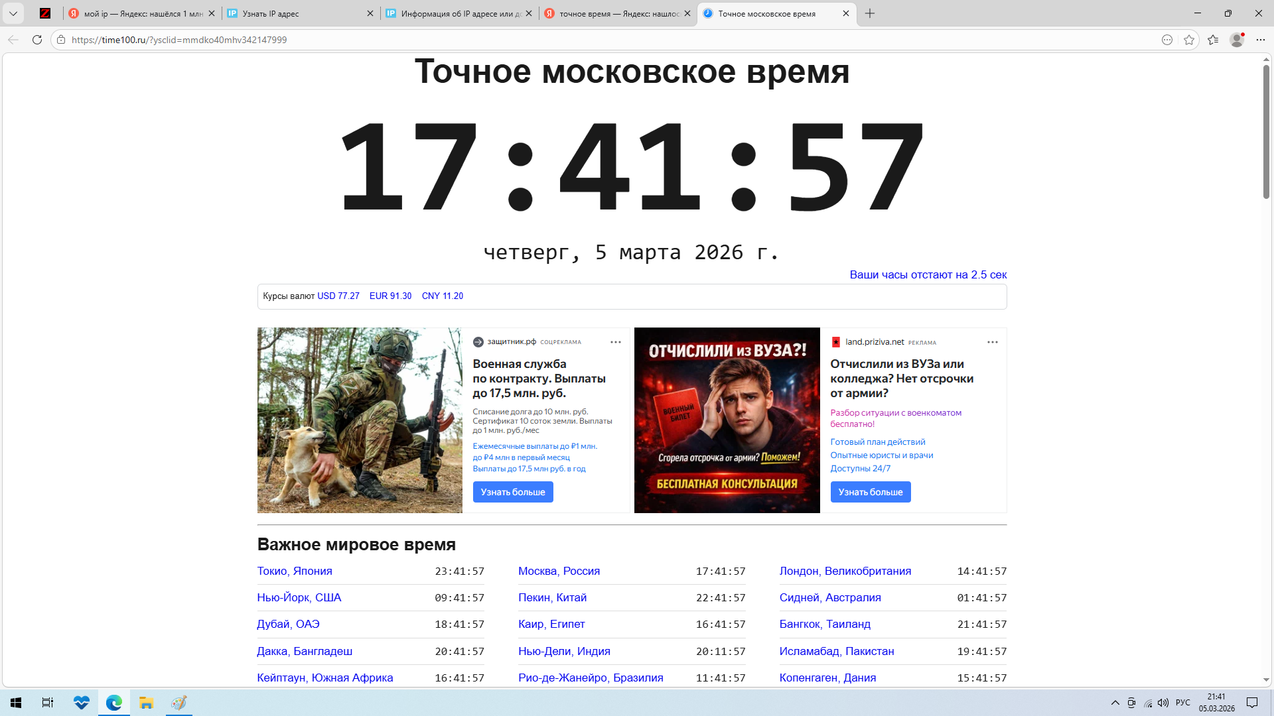The image size is (1274, 716).
Task: Add page to favorites star icon
Action: coord(1189,40)
